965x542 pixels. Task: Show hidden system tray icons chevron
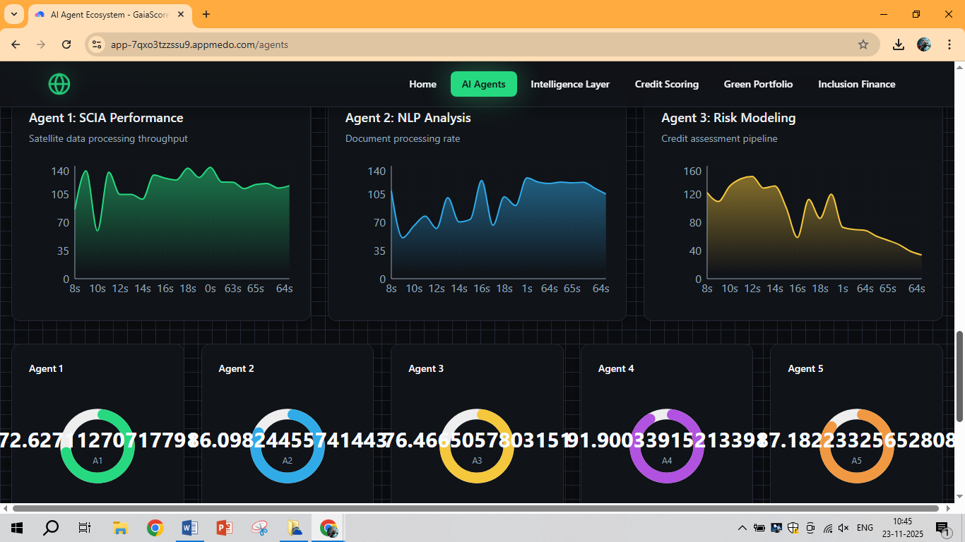click(742, 528)
